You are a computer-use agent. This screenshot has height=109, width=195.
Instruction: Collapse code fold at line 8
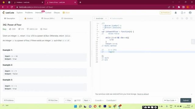tap(99, 38)
